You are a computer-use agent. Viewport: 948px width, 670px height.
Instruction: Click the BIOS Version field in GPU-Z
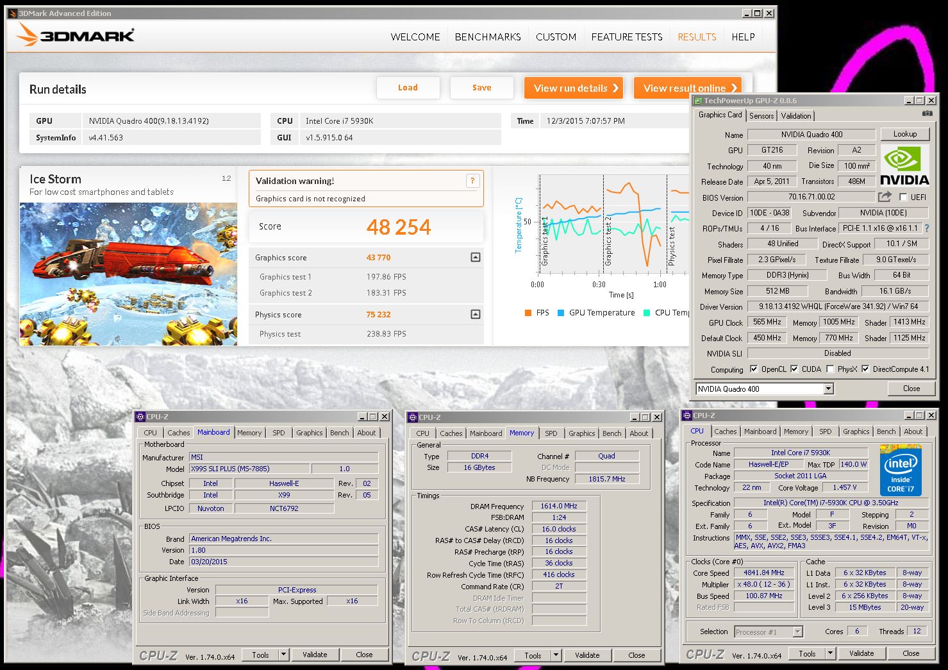pyautogui.click(x=811, y=197)
